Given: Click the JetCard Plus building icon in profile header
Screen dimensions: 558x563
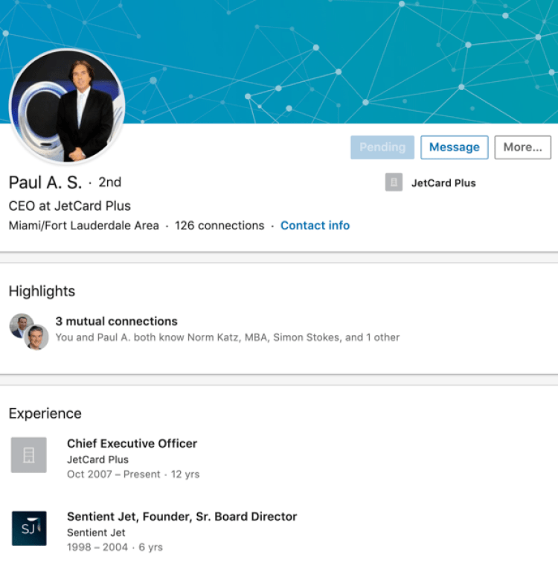Looking at the screenshot, I should click(394, 182).
